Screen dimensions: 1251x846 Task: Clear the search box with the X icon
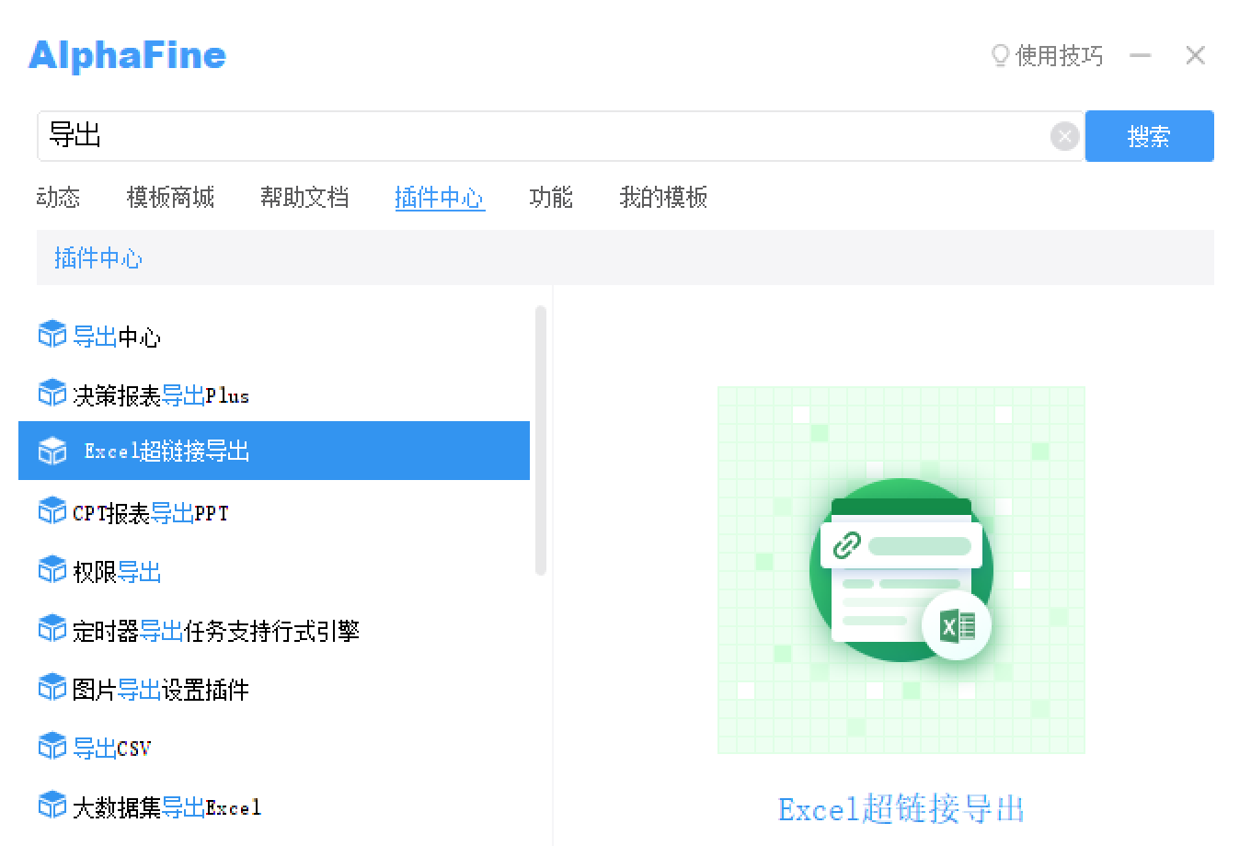[x=1064, y=136]
